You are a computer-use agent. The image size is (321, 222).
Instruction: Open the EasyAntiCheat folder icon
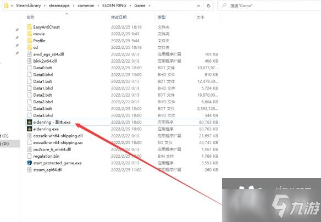point(30,27)
